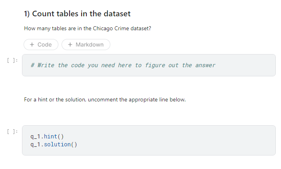Click the Chicago Crime dataset question text
The width and height of the screenshot is (281, 169).
point(87,29)
